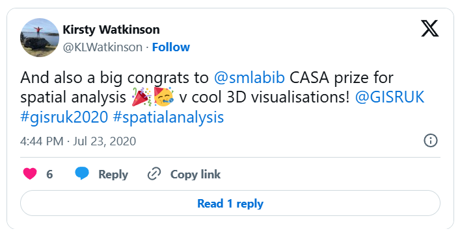Image resolution: width=460 pixels, height=240 pixels.
Task: Click the Reply text label
Action: [x=113, y=174]
